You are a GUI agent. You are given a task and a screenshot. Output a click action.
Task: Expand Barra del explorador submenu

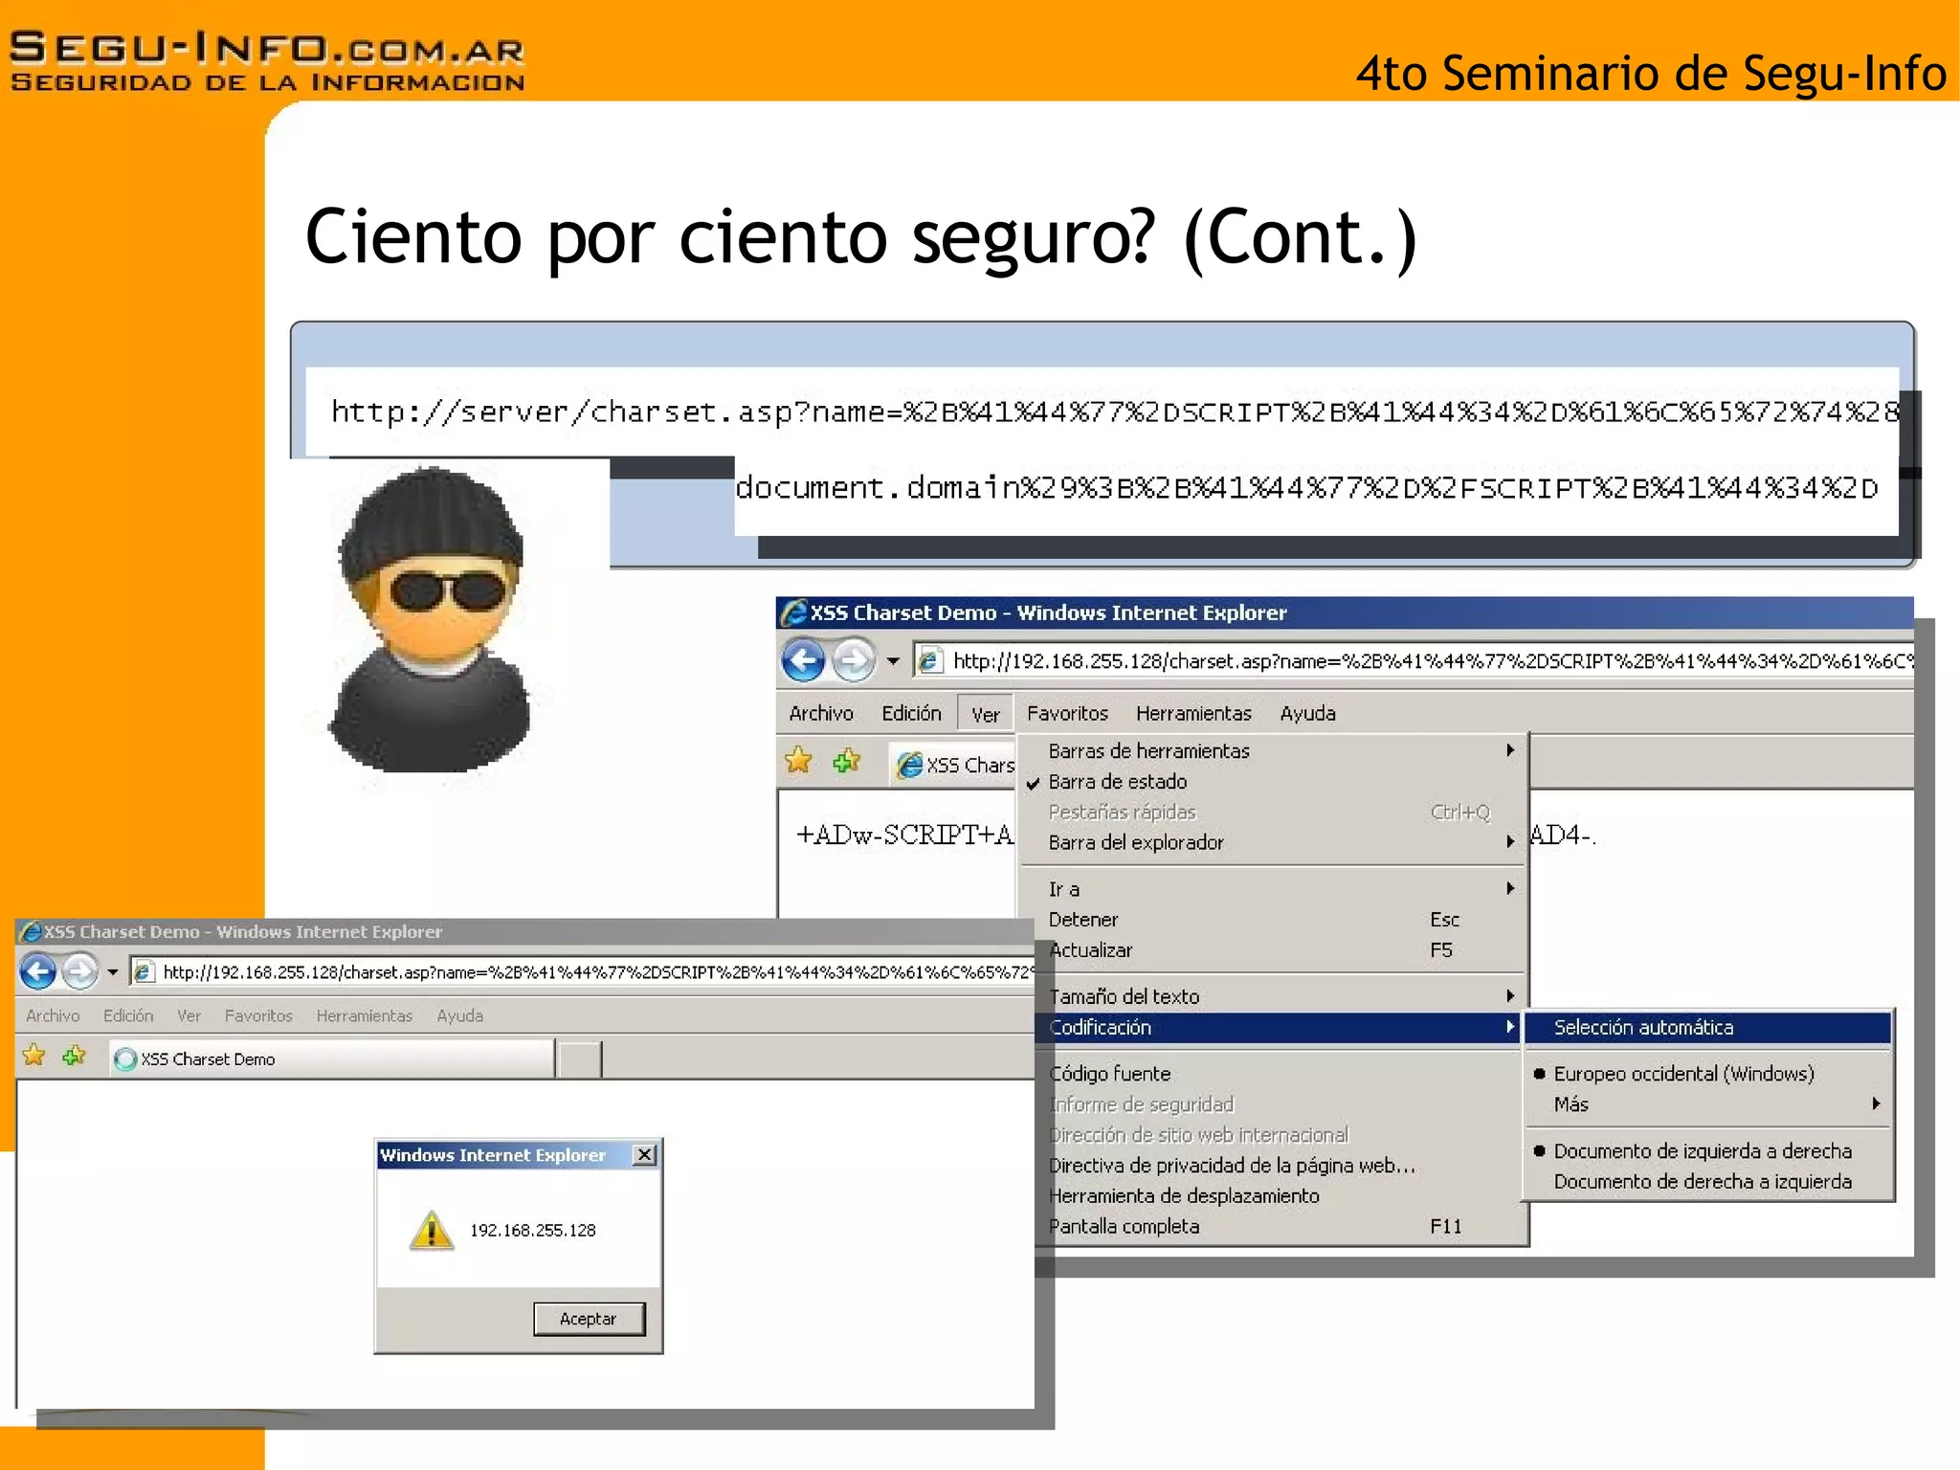1273,843
